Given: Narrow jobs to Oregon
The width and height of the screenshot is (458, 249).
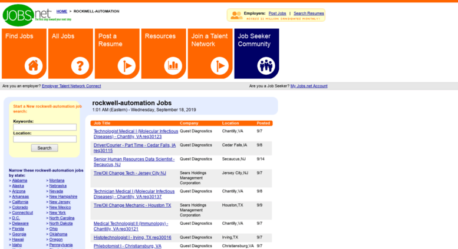Looking at the screenshot, I should pyautogui.click(x=56, y=240).
